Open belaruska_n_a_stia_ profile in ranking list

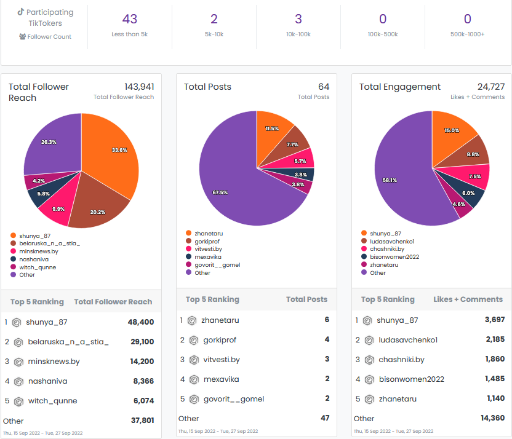click(68, 342)
